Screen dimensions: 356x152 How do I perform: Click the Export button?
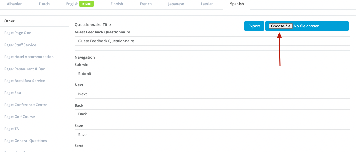point(254,26)
